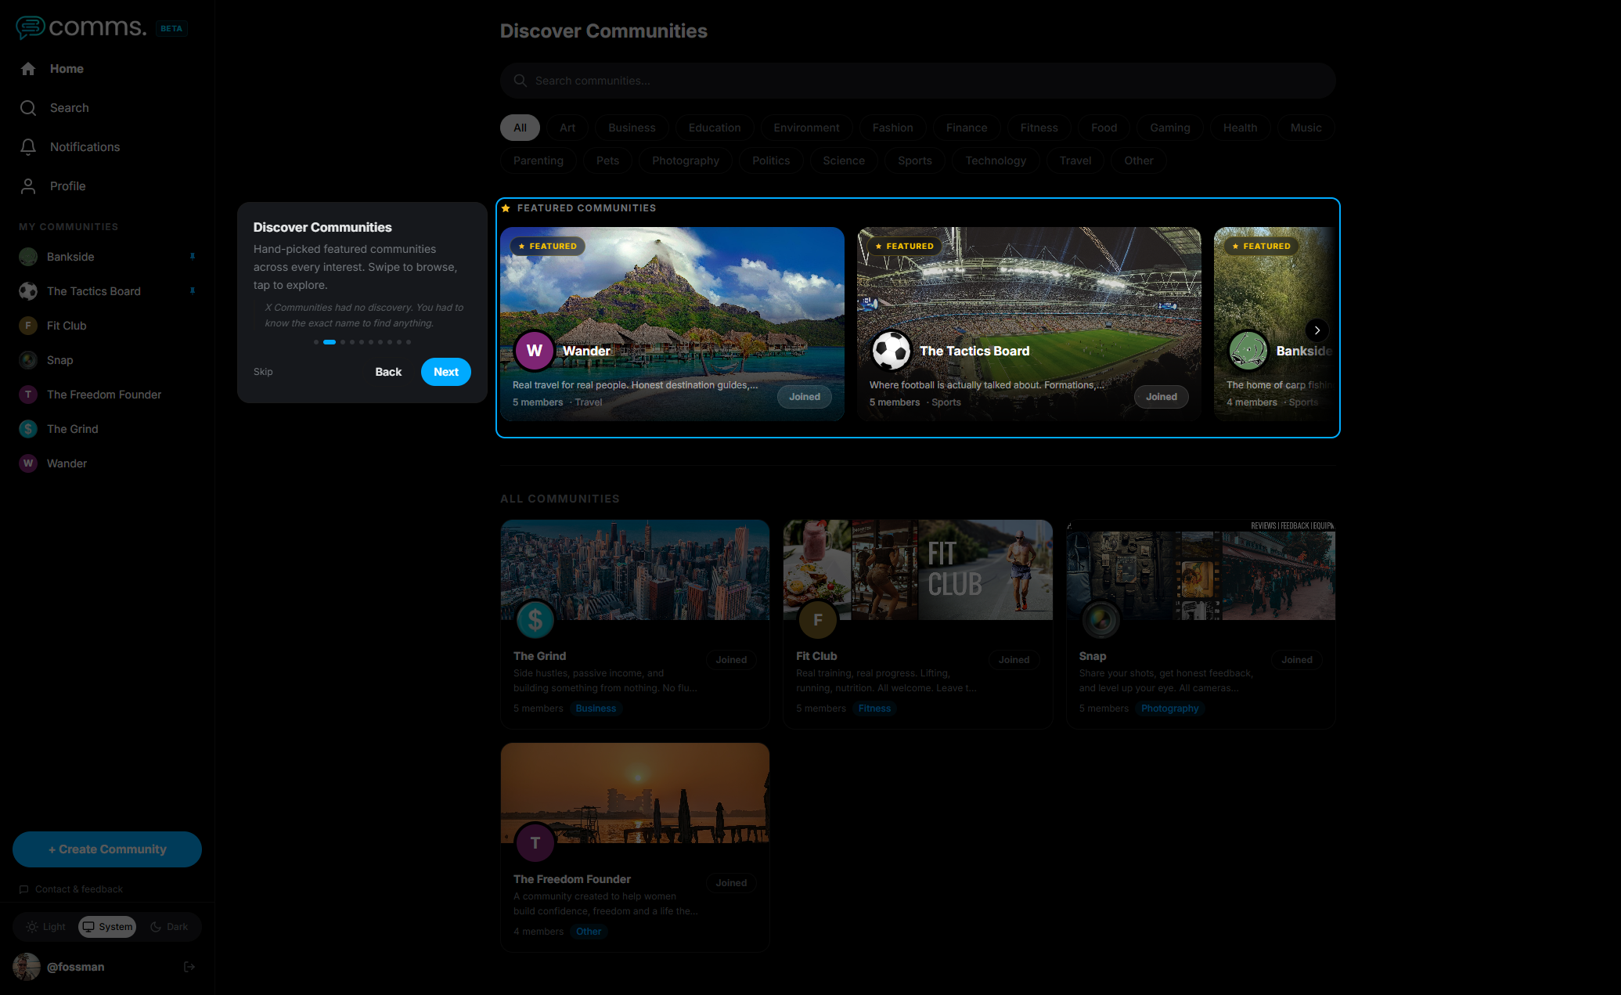Select Snap avatar in sidebar
1621x995 pixels.
coord(28,360)
